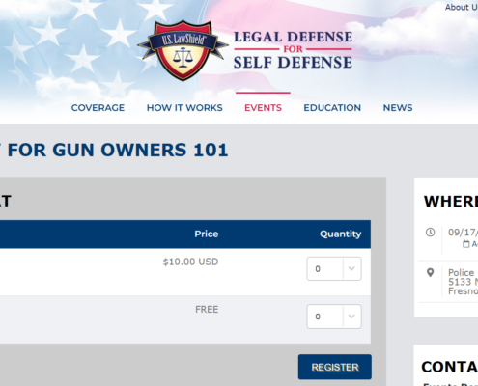Image resolution: width=478 pixels, height=386 pixels.
Task: Click the $10.00 USD price label
Action: (x=190, y=262)
